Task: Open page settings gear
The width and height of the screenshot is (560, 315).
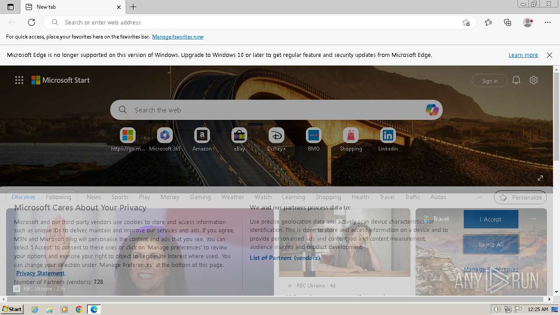Action: coord(534,80)
